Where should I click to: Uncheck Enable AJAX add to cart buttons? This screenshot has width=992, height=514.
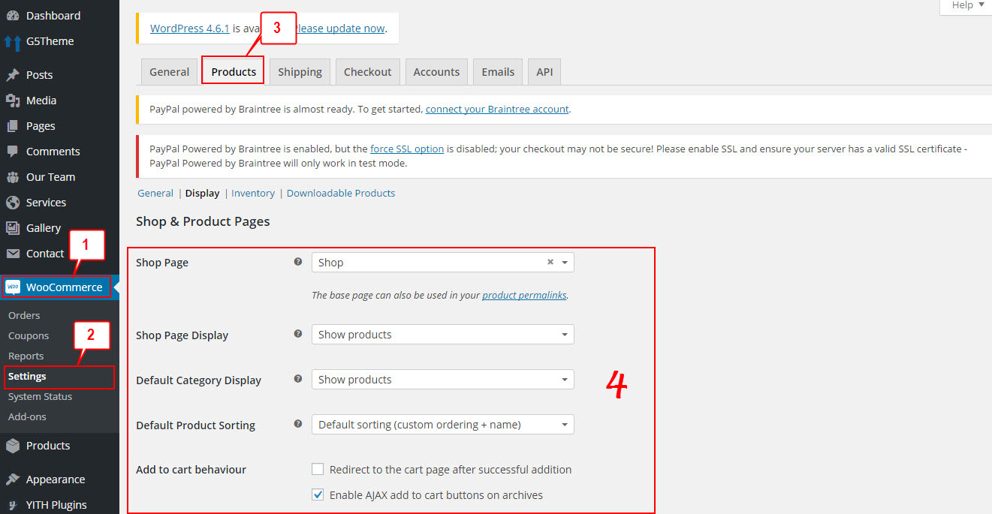click(x=318, y=495)
